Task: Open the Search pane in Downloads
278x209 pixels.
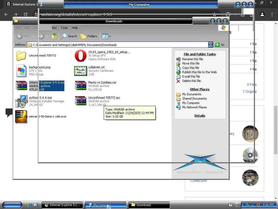Action: point(69,36)
